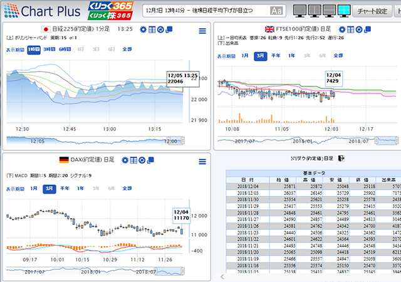Open hamburger menu on the 日経225 chart
This screenshot has height=282, width=401.
[202, 31]
